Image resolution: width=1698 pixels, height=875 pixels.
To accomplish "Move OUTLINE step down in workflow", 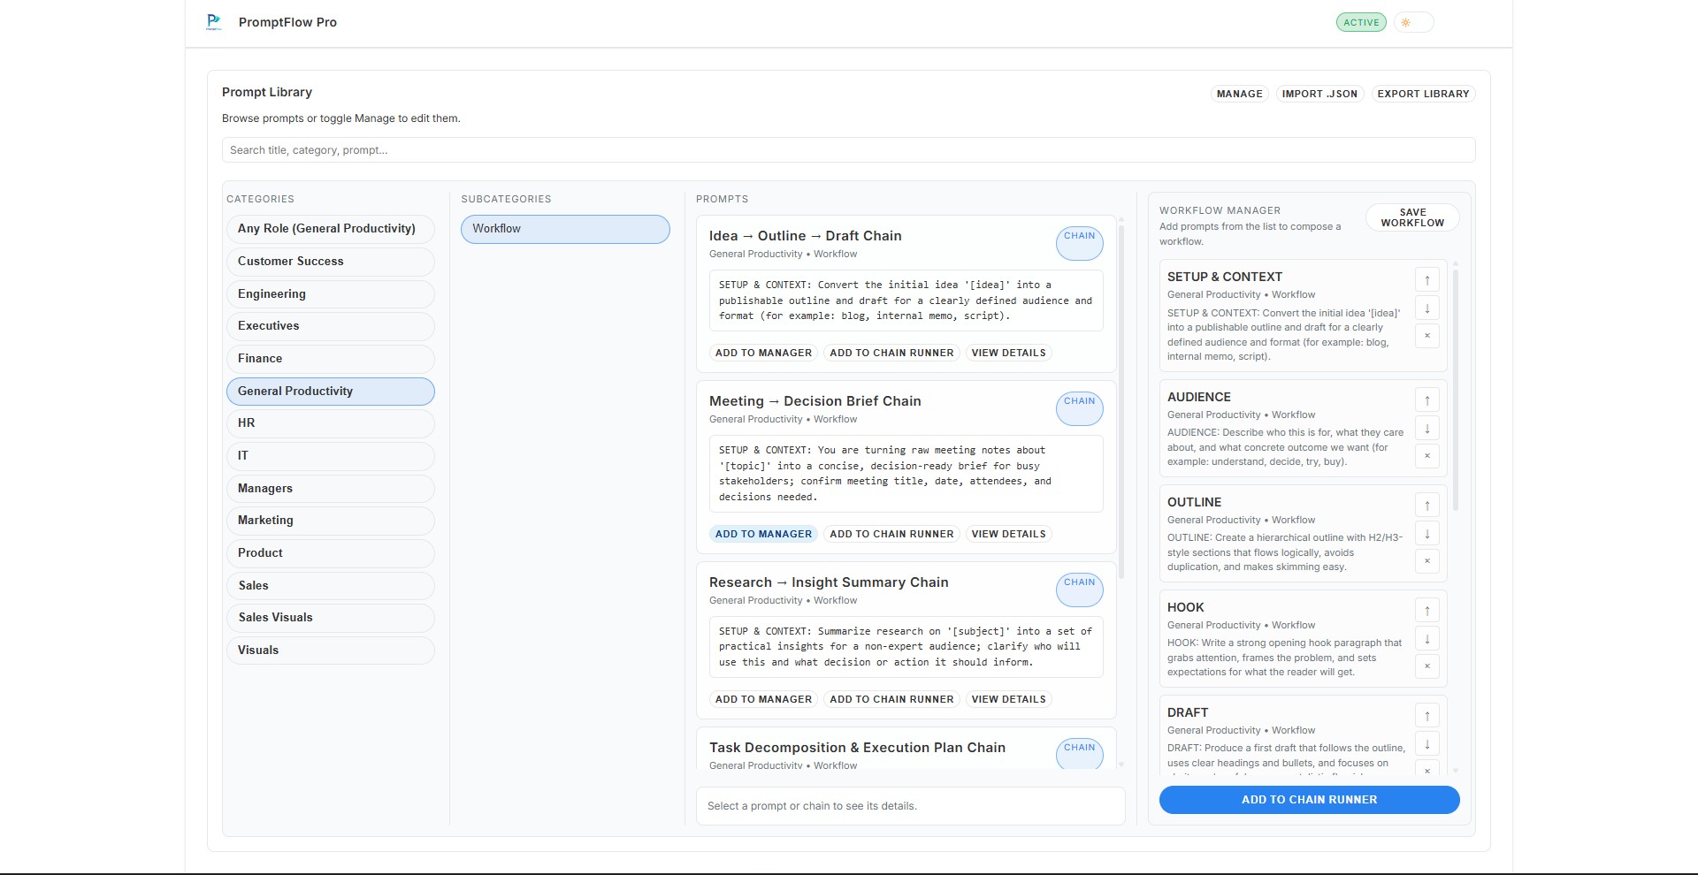I will click(x=1426, y=534).
